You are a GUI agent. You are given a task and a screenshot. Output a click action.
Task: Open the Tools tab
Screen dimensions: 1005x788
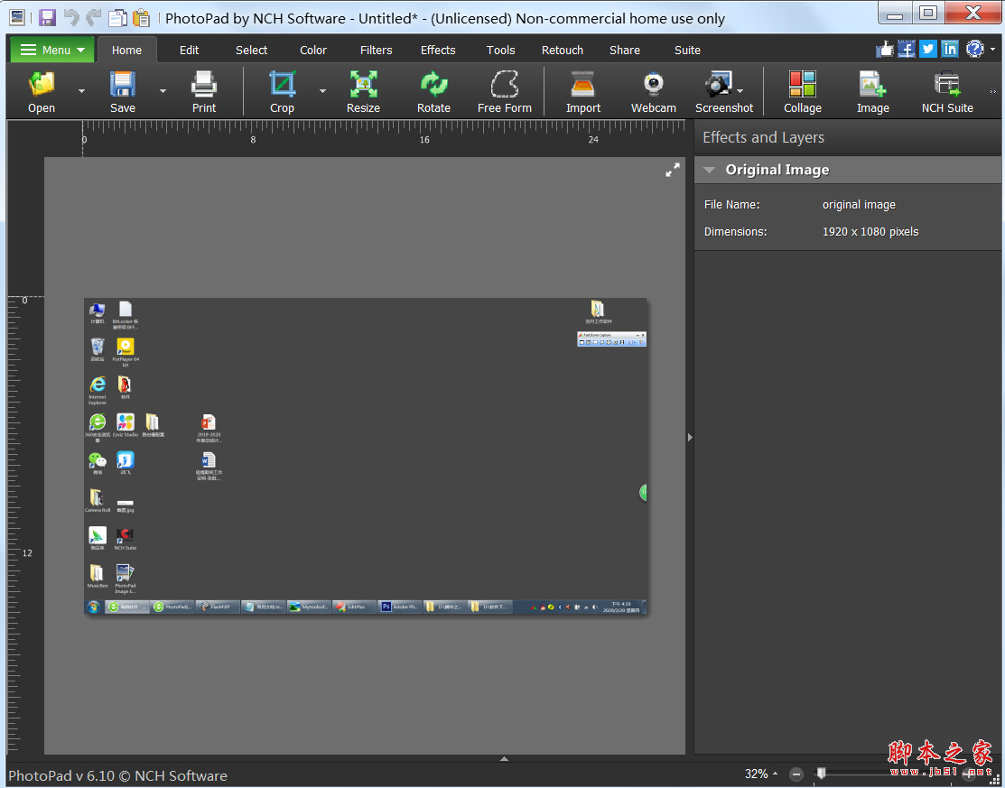(x=500, y=50)
